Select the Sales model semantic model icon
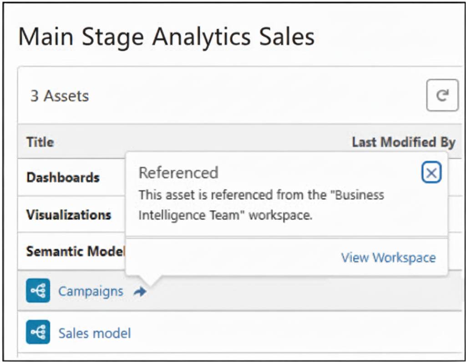This screenshot has width=466, height=362. pos(37,332)
